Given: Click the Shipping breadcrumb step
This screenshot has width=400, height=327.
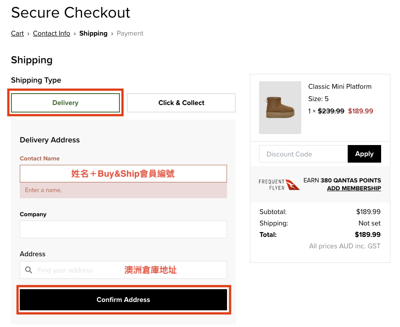Looking at the screenshot, I should tap(93, 33).
